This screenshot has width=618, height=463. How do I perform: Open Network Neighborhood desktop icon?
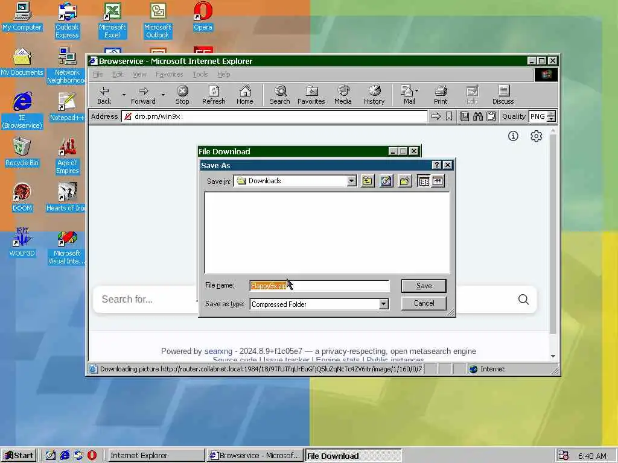coord(67,66)
